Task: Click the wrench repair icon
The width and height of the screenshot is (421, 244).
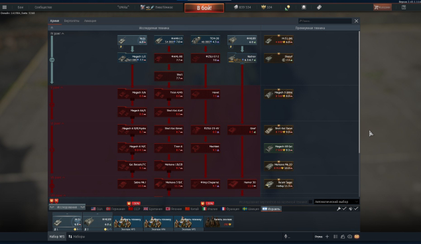Action: (339, 209)
